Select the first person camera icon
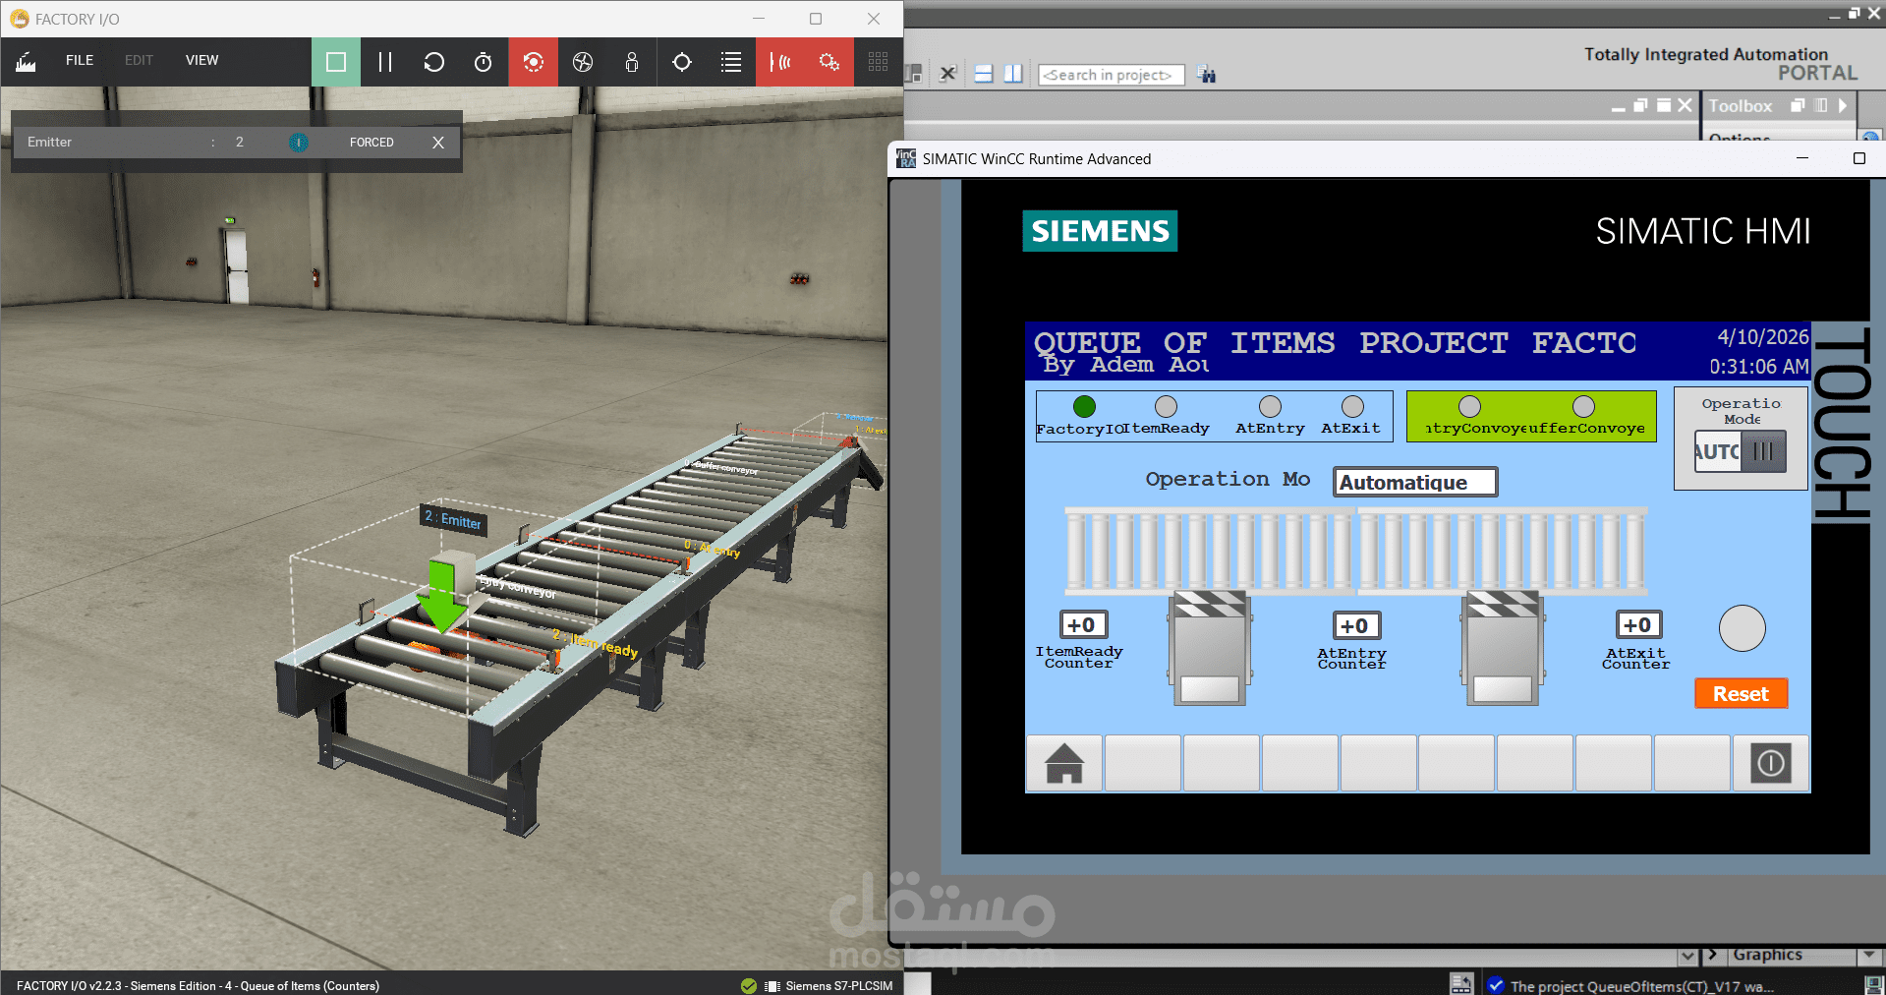1886x995 pixels. pos(632,62)
